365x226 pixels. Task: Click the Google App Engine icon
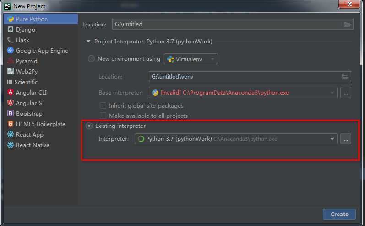[x=11, y=50]
